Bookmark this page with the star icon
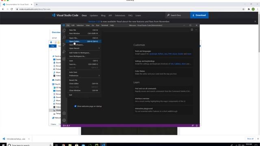 coord(243,9)
